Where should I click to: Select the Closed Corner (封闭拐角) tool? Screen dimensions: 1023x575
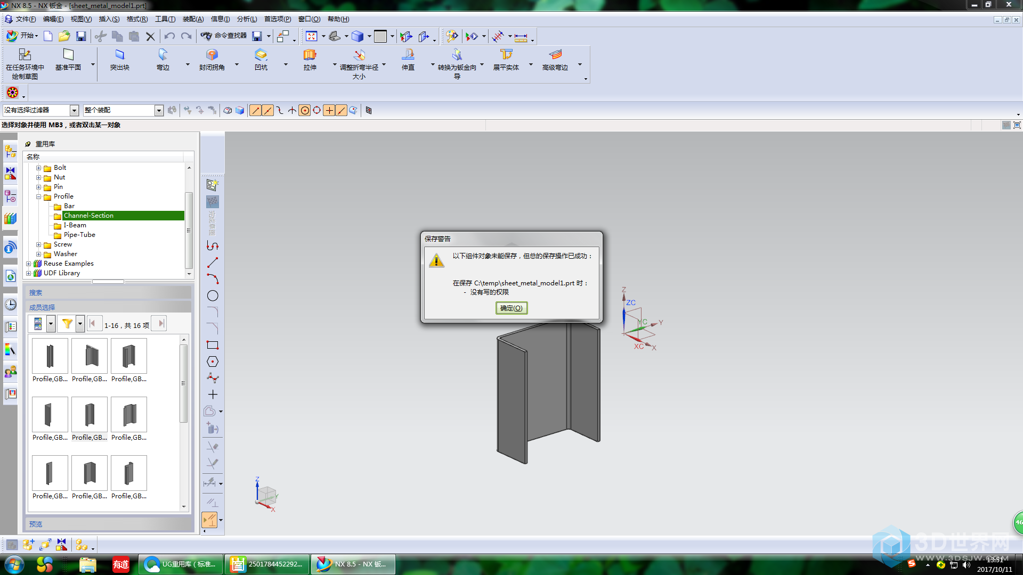tap(212, 60)
